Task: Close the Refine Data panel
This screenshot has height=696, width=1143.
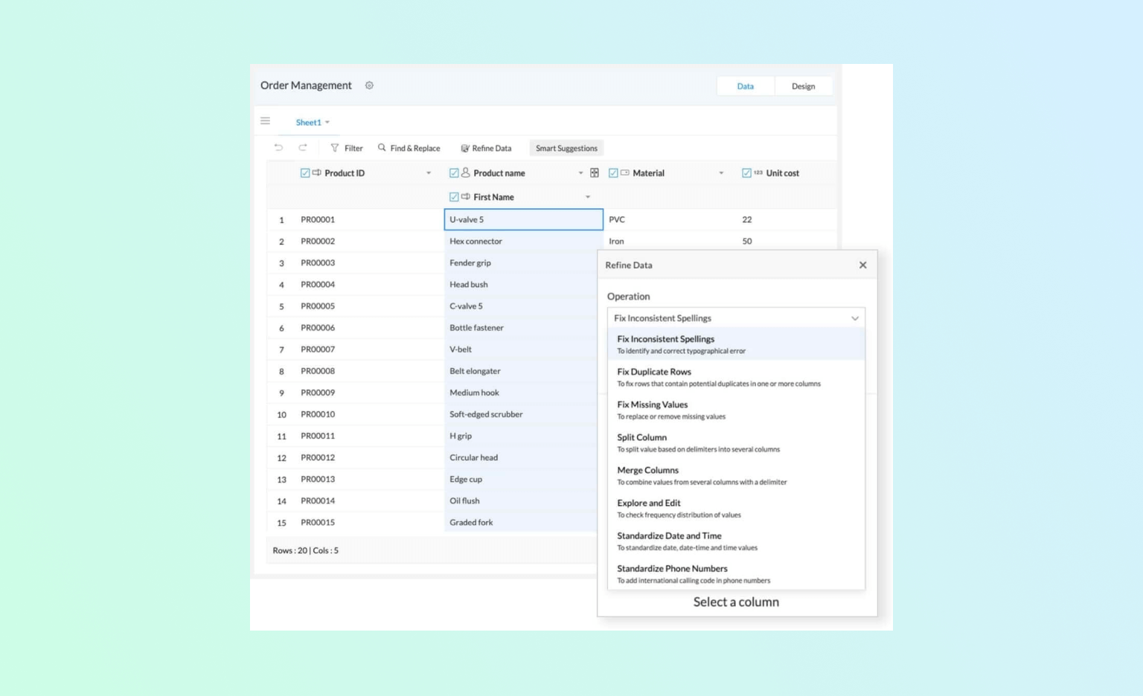Action: click(x=863, y=265)
